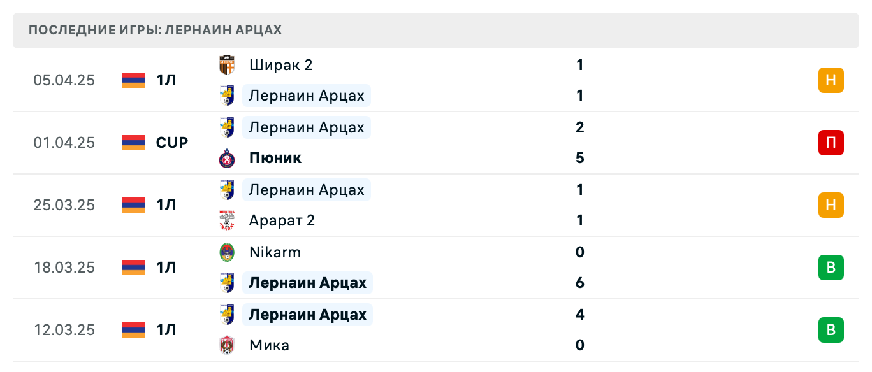
Task: Click the Armenian flag for the 05.04.25 match
Action: (132, 80)
